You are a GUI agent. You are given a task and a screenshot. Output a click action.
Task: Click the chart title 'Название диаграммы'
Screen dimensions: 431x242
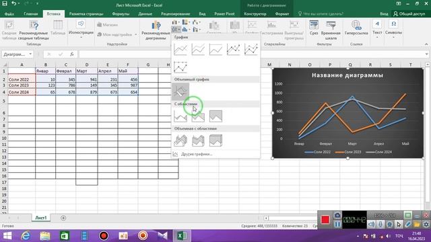(x=347, y=75)
